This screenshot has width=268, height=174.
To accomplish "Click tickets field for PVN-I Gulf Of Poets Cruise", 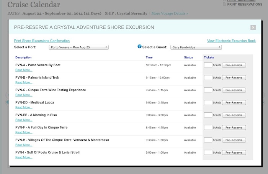I will [208, 153].
